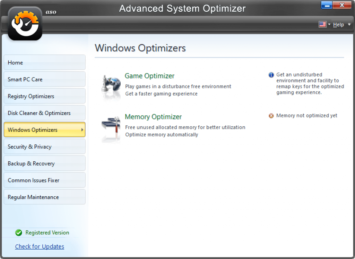
Task: Click the orange warning icon next to Memory not optimized
Action: pos(271,116)
